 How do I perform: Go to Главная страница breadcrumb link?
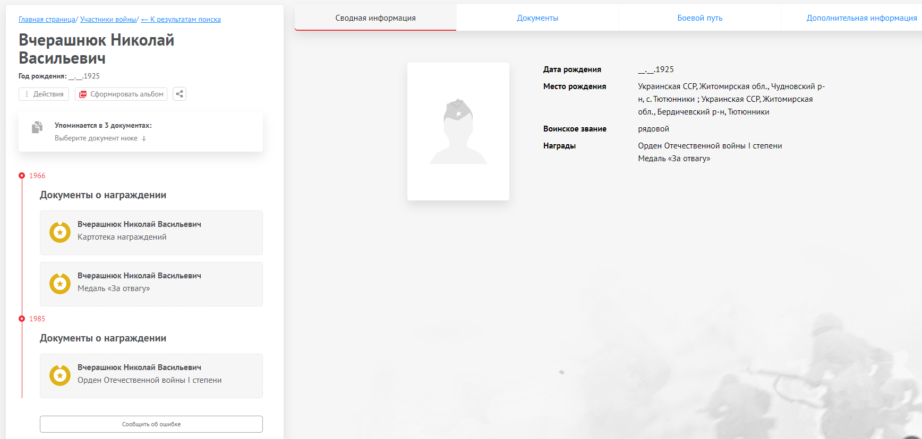coord(47,20)
